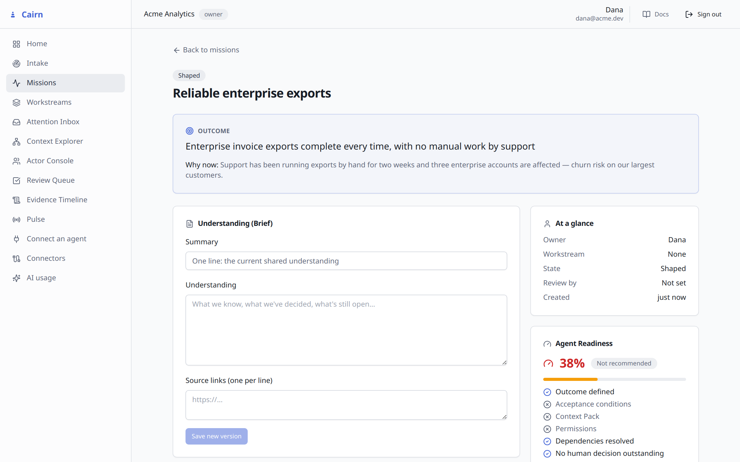Image resolution: width=740 pixels, height=462 pixels.
Task: Focus the Summary input field
Action: 346,261
